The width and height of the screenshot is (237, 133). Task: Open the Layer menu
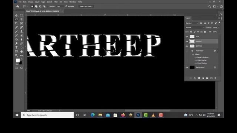tap(37, 2)
